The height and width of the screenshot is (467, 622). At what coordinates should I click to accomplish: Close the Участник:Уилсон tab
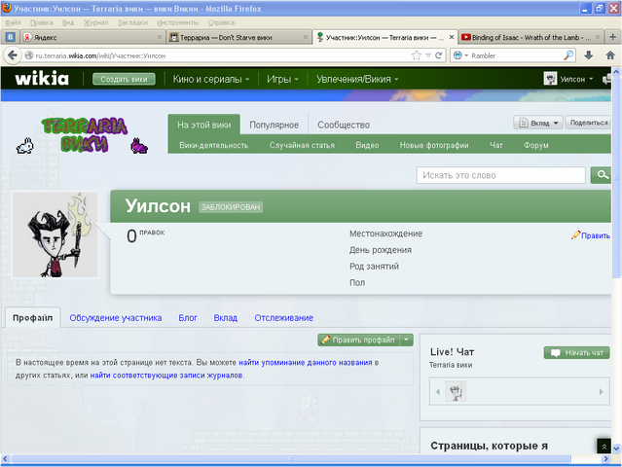(x=452, y=37)
